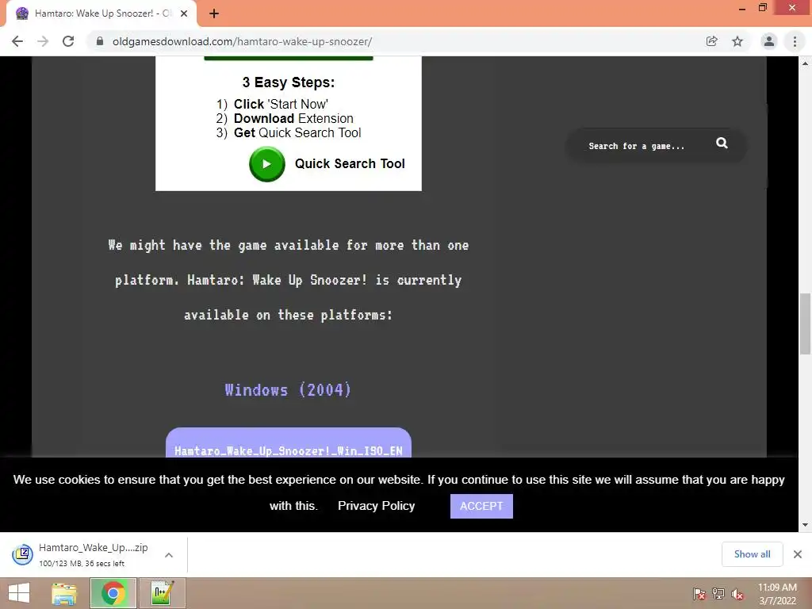
Task: Expand the download item options chevron
Action: pyautogui.click(x=169, y=554)
